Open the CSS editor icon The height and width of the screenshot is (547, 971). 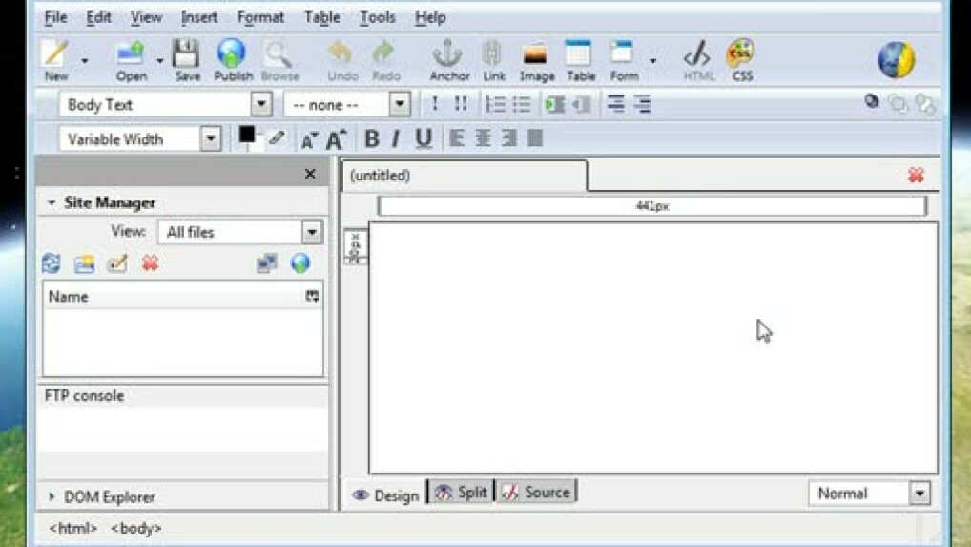pyautogui.click(x=741, y=59)
